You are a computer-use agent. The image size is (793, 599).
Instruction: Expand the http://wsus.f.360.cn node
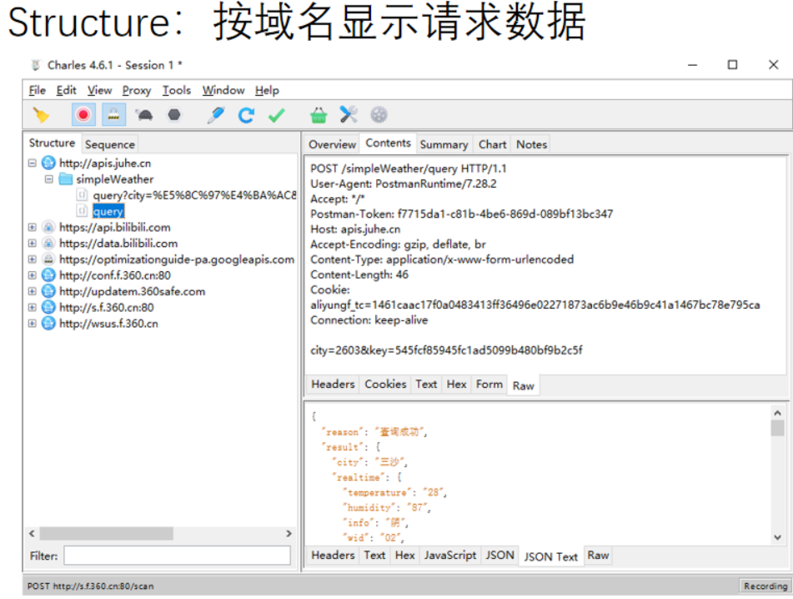(33, 324)
